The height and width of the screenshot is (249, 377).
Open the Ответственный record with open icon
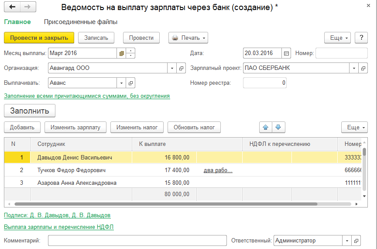pos(356,241)
